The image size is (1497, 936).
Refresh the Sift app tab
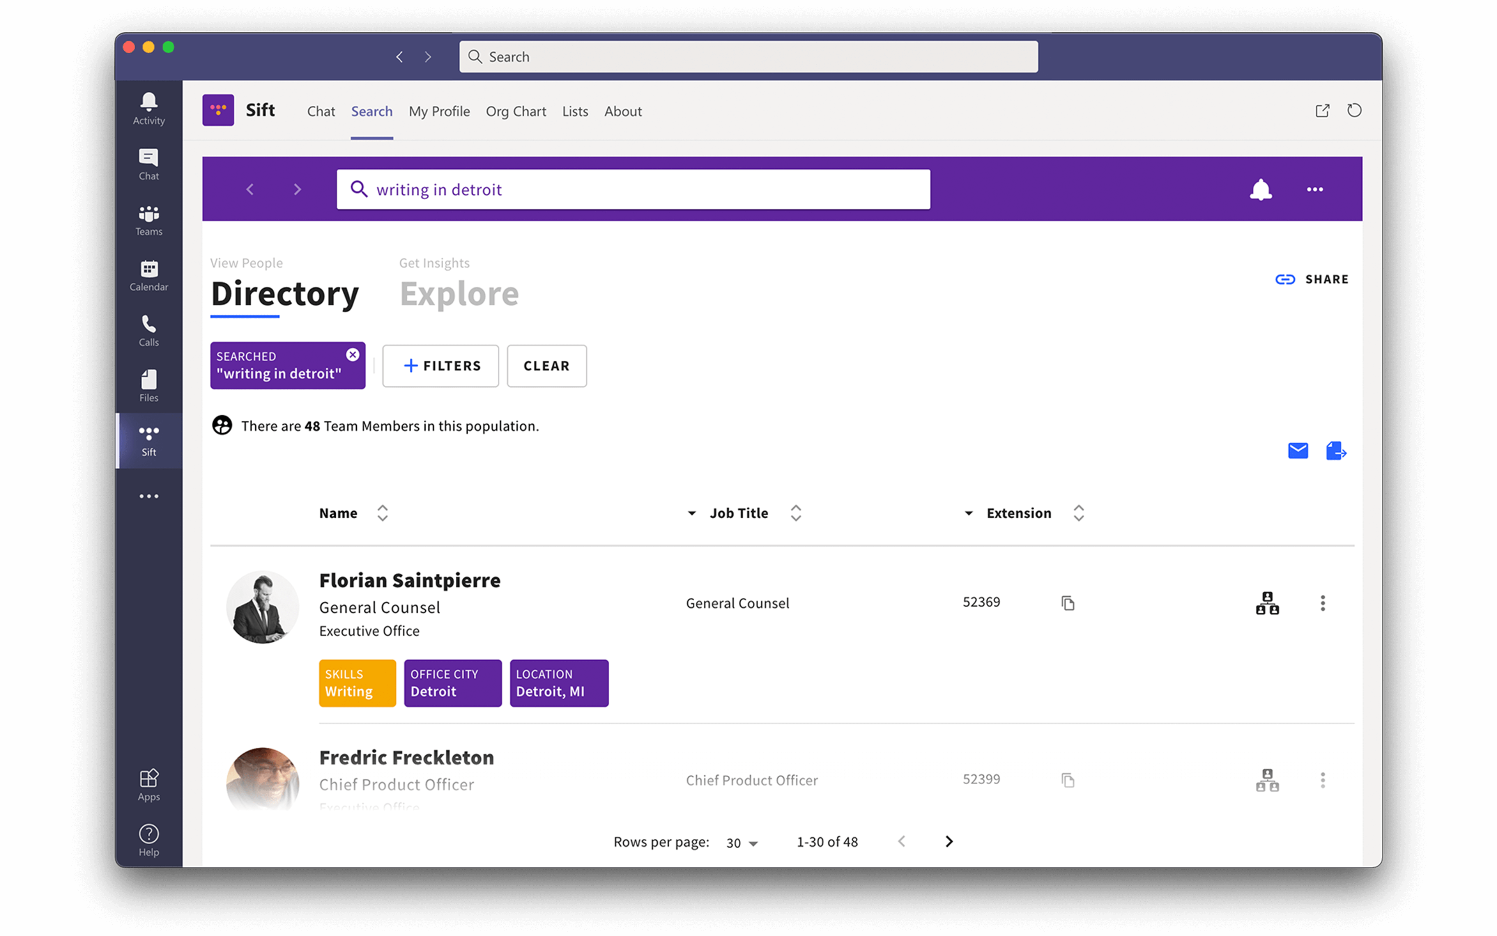[x=1354, y=110]
